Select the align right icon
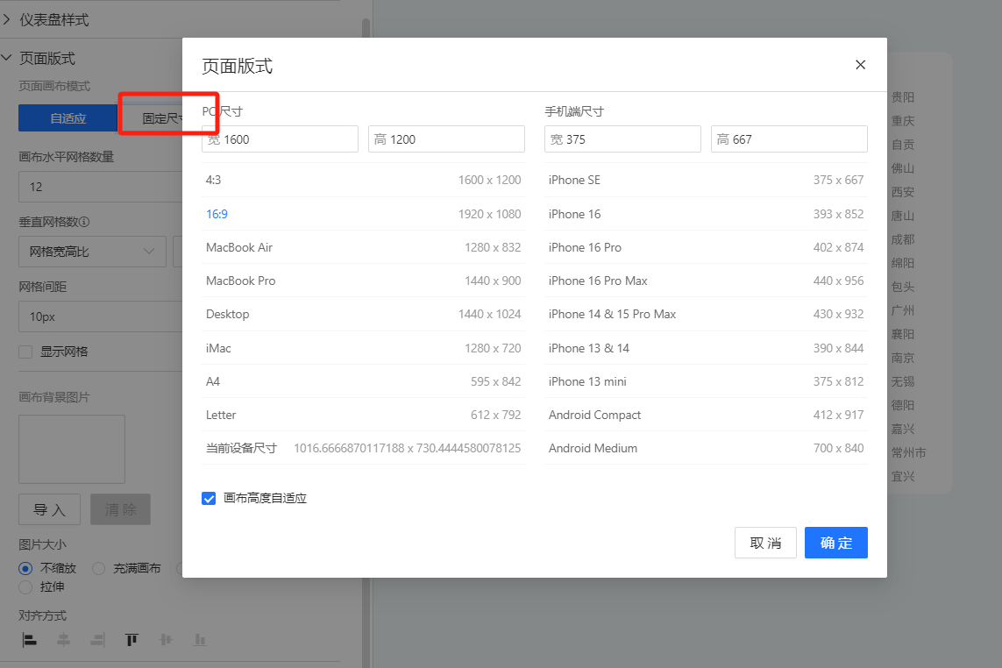1002x668 pixels. [97, 640]
